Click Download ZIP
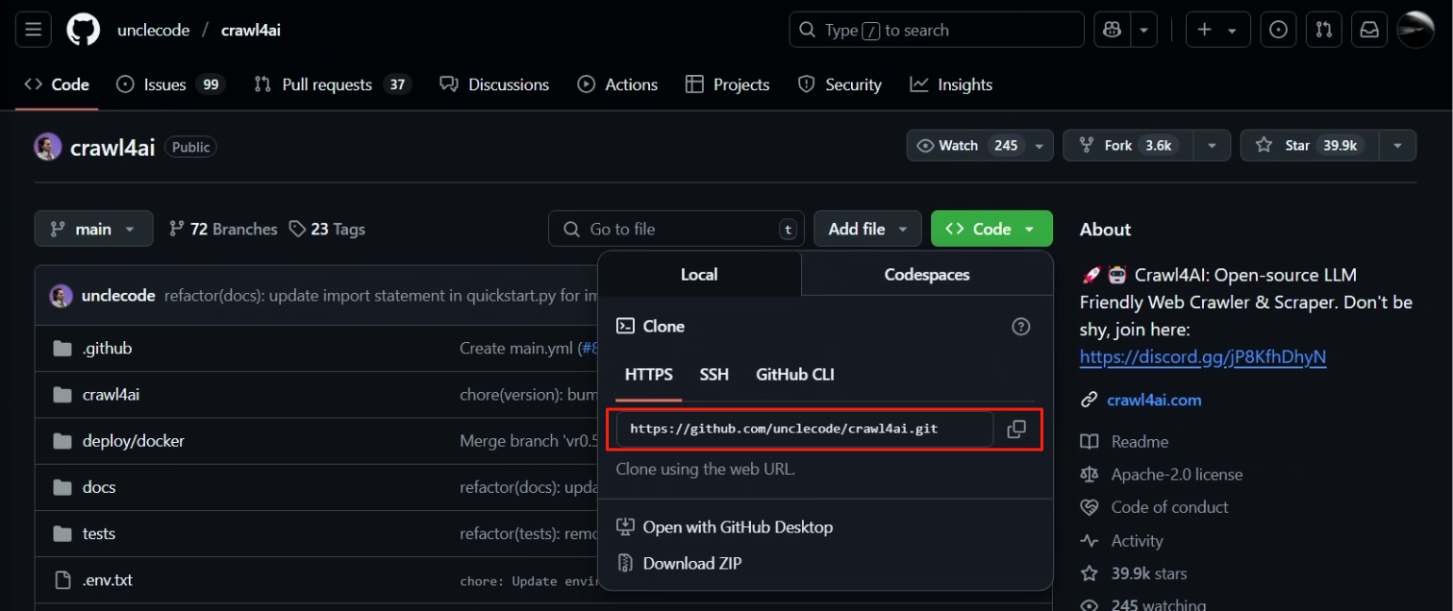1453x611 pixels. [x=679, y=563]
